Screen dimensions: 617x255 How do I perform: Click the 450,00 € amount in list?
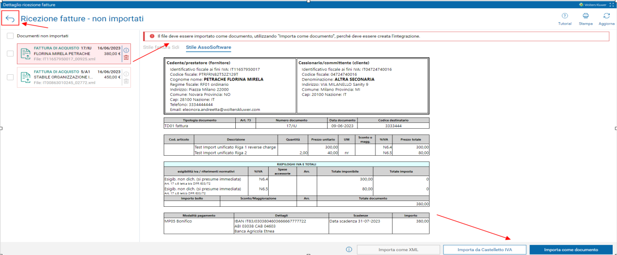coord(113,77)
